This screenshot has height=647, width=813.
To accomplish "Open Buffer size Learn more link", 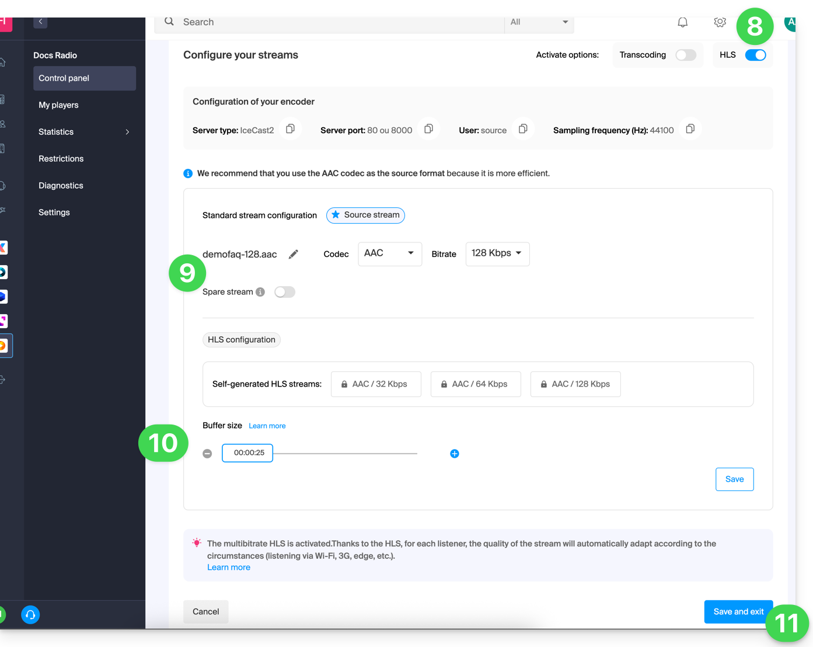I will [x=267, y=426].
